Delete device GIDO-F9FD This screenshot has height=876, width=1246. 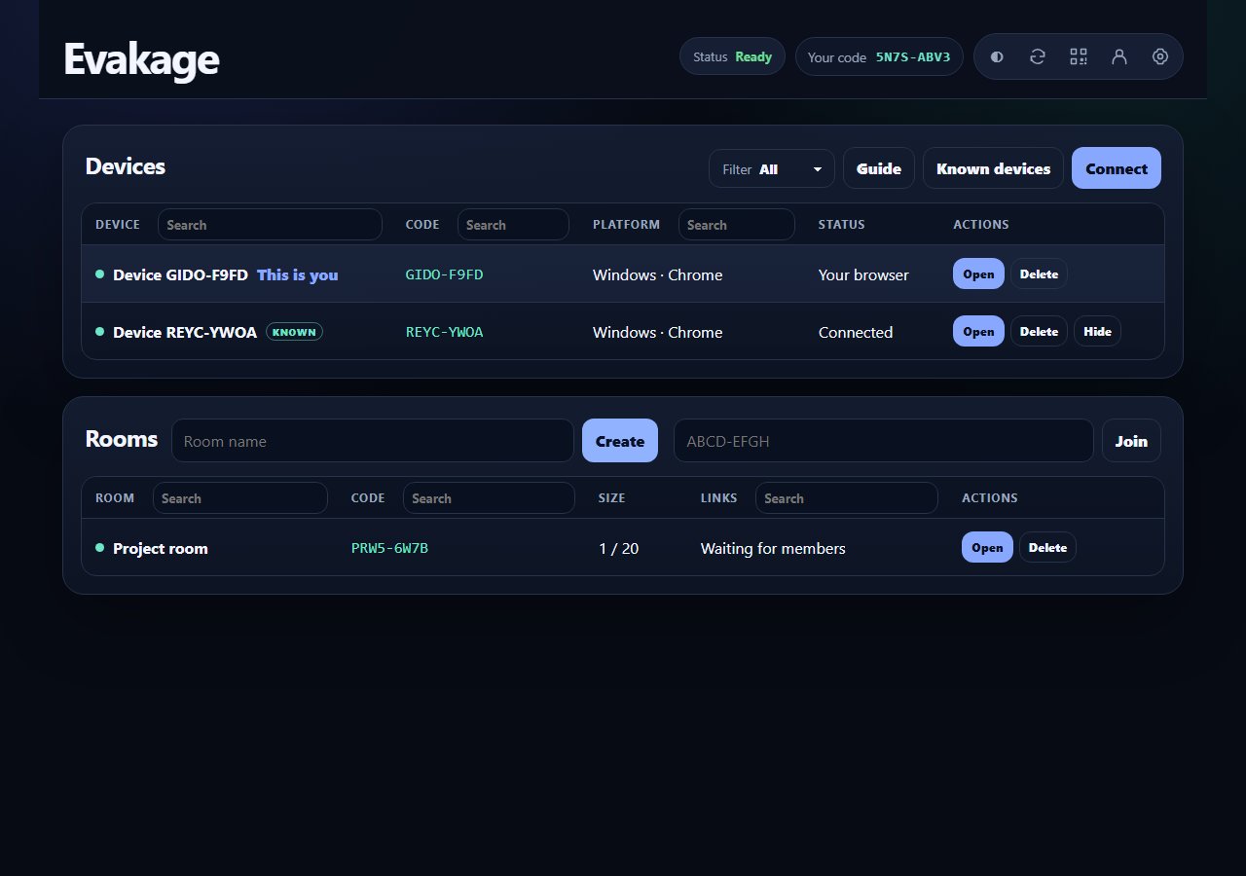1039,274
